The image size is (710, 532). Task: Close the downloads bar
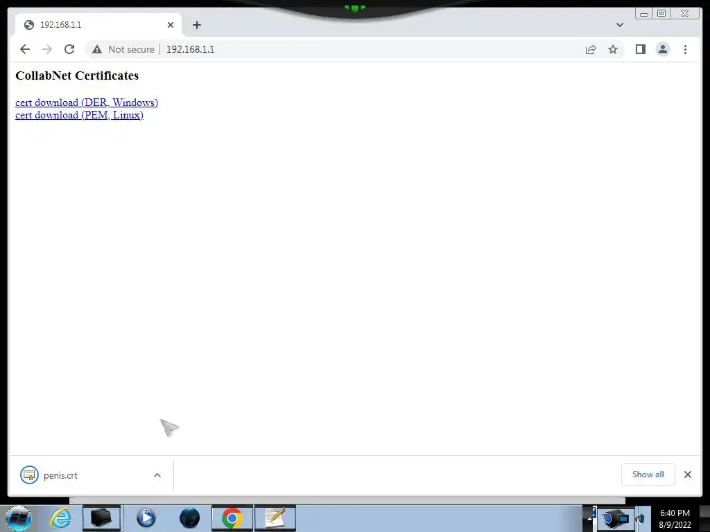[x=688, y=474]
